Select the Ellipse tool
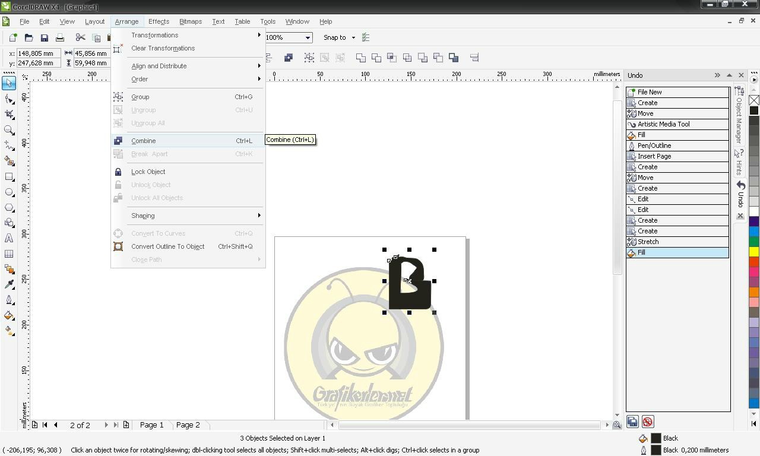This screenshot has width=760, height=456. [9, 192]
